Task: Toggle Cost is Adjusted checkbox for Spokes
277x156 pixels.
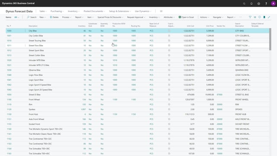Action: 169,109
